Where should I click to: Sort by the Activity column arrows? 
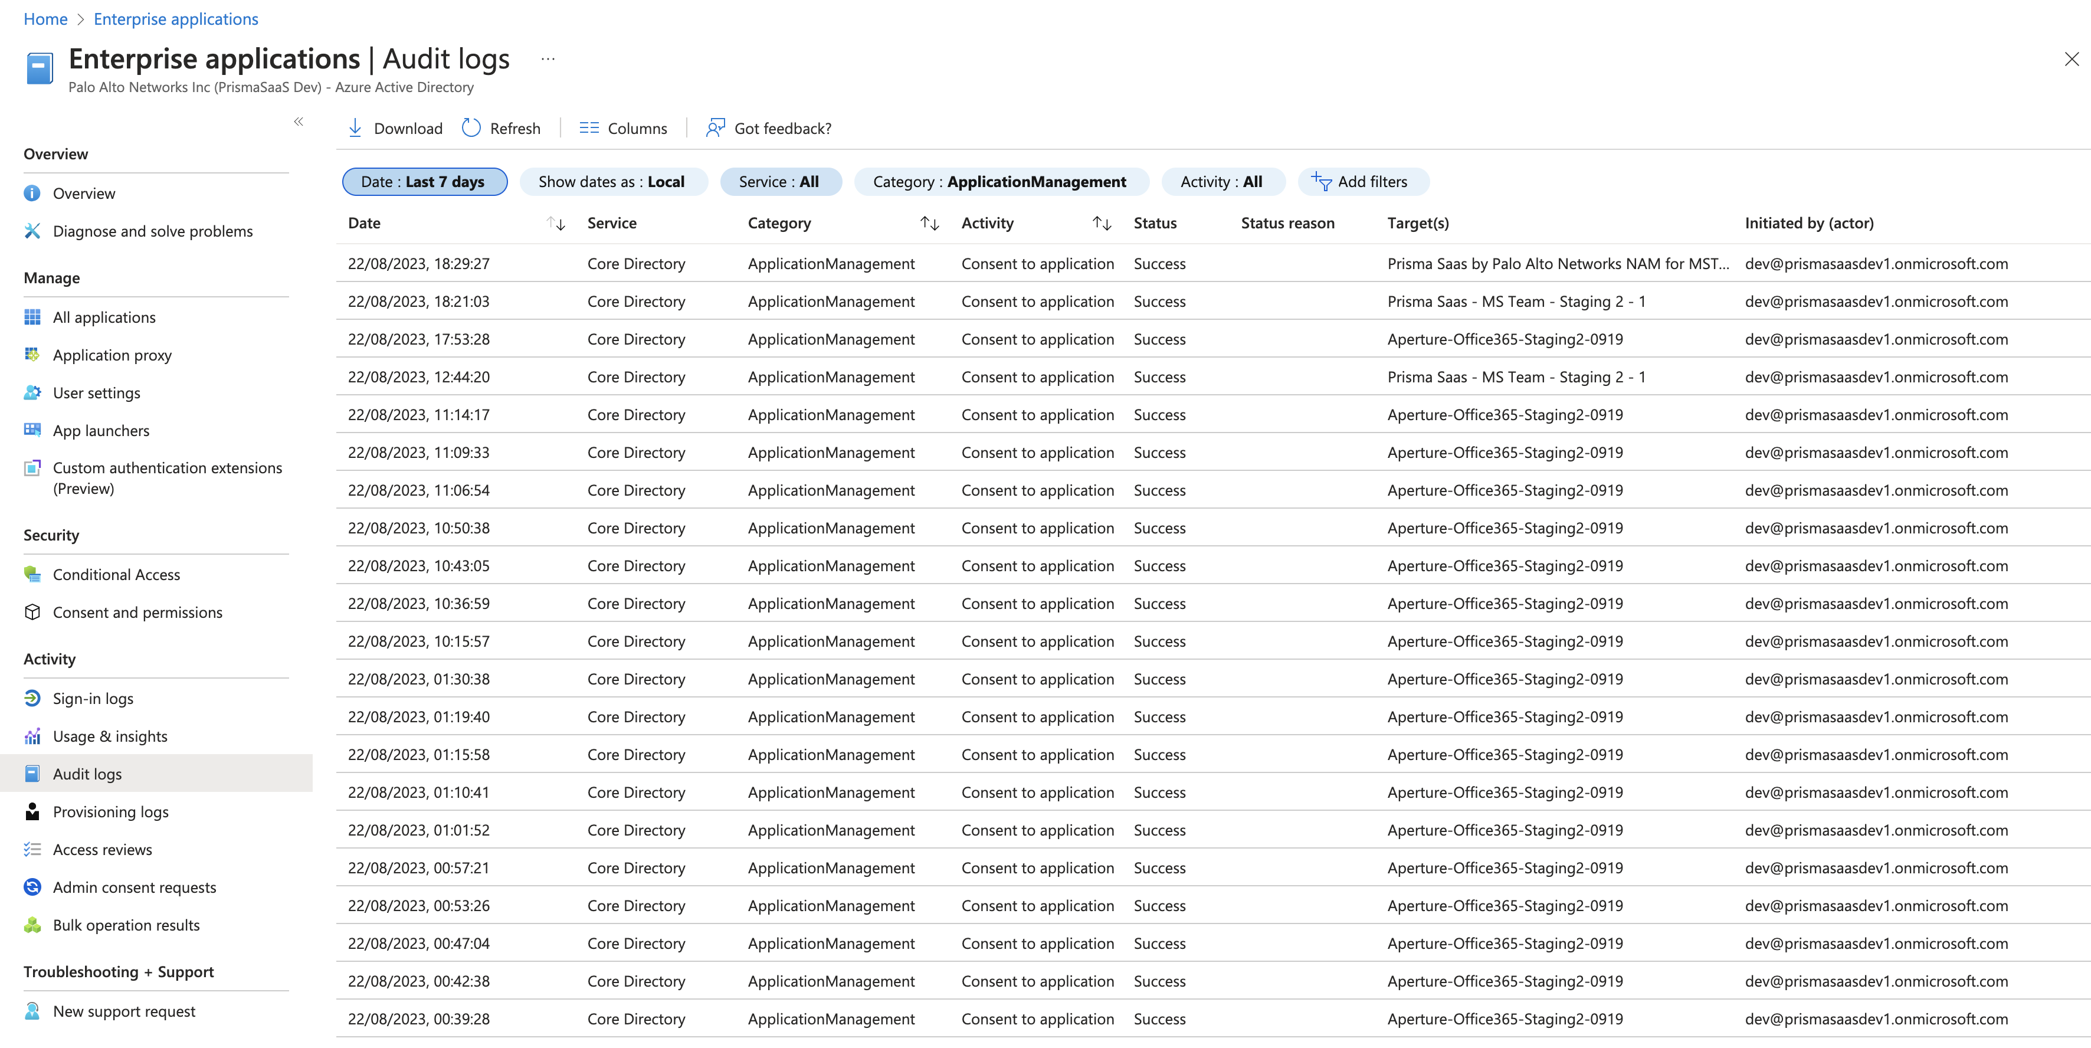(x=1102, y=223)
